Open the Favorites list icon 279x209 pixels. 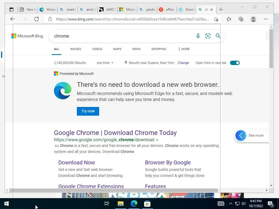[229, 19]
